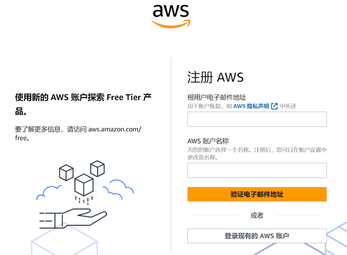Focus the AWS 账户名称 input field
This screenshot has height=255, width=347.
[x=257, y=170]
